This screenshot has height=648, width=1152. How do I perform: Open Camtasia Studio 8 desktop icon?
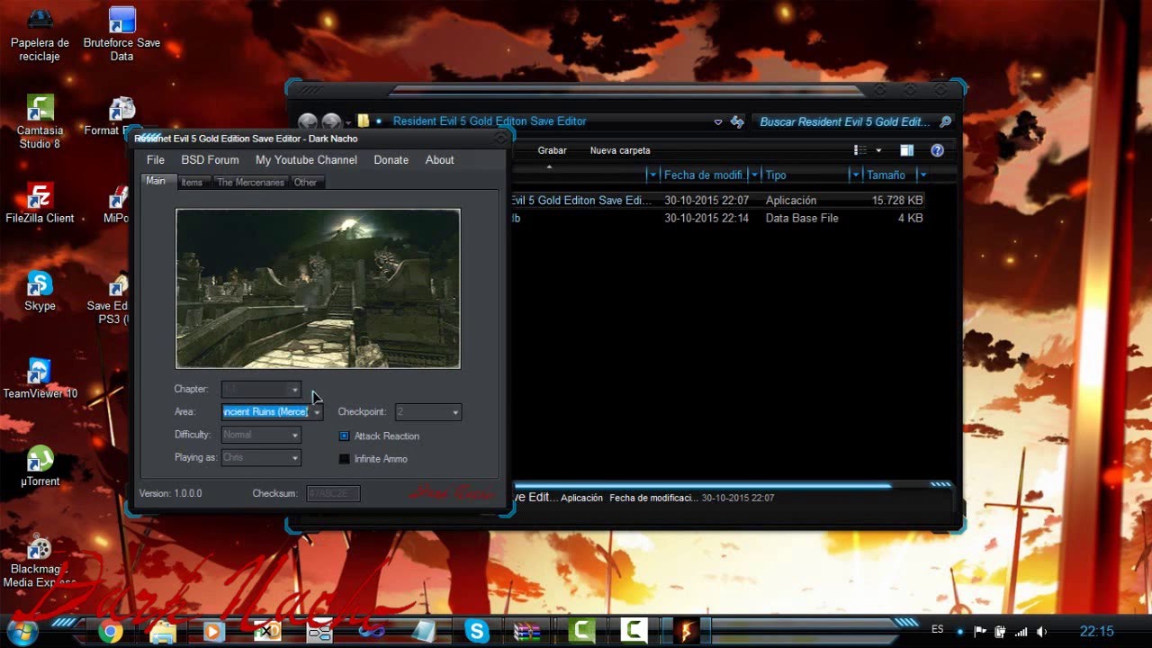40,121
